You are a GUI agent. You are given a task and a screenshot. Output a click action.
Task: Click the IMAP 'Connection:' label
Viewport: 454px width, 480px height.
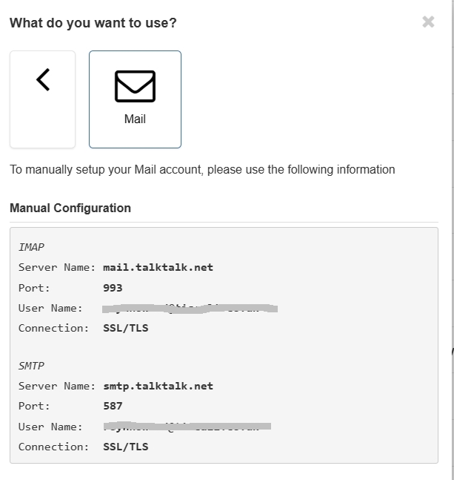tap(53, 328)
